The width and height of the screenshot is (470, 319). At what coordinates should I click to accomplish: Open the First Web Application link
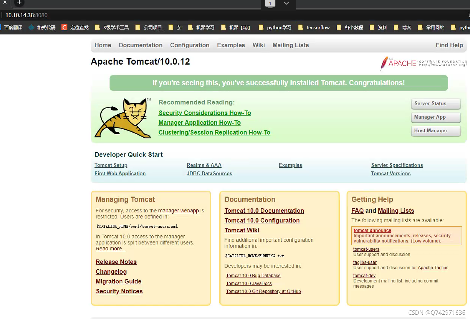tap(120, 173)
